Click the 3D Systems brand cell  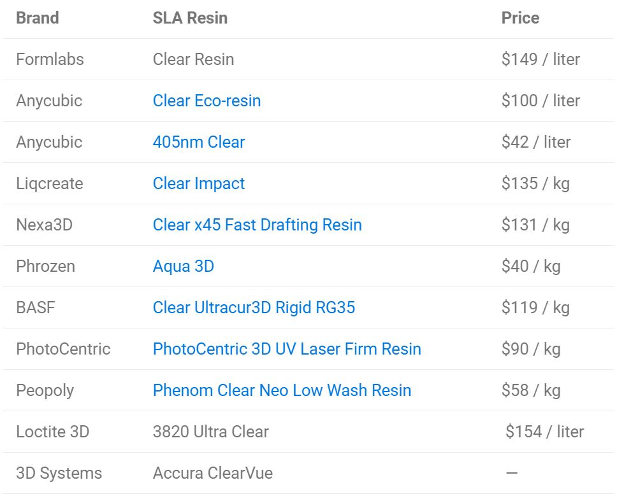coord(59,473)
